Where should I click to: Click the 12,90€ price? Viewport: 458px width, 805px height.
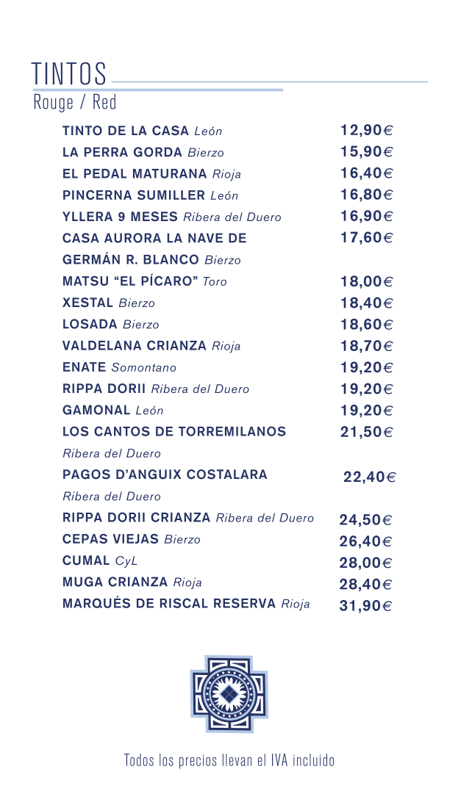pyautogui.click(x=366, y=131)
